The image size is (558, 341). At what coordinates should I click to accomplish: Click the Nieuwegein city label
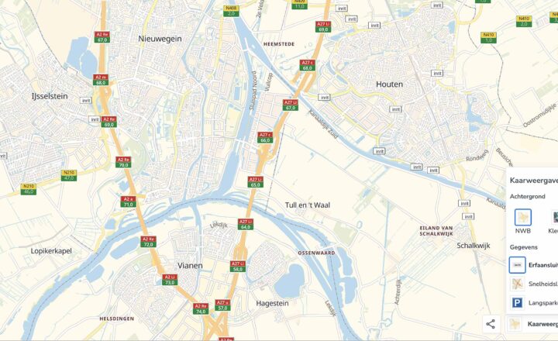(160, 39)
